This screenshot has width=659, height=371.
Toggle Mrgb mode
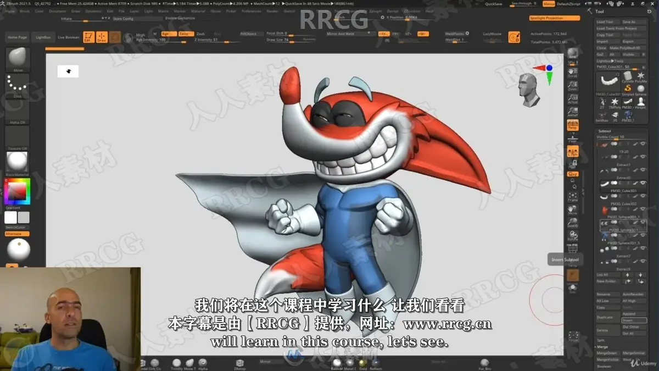coord(141,34)
